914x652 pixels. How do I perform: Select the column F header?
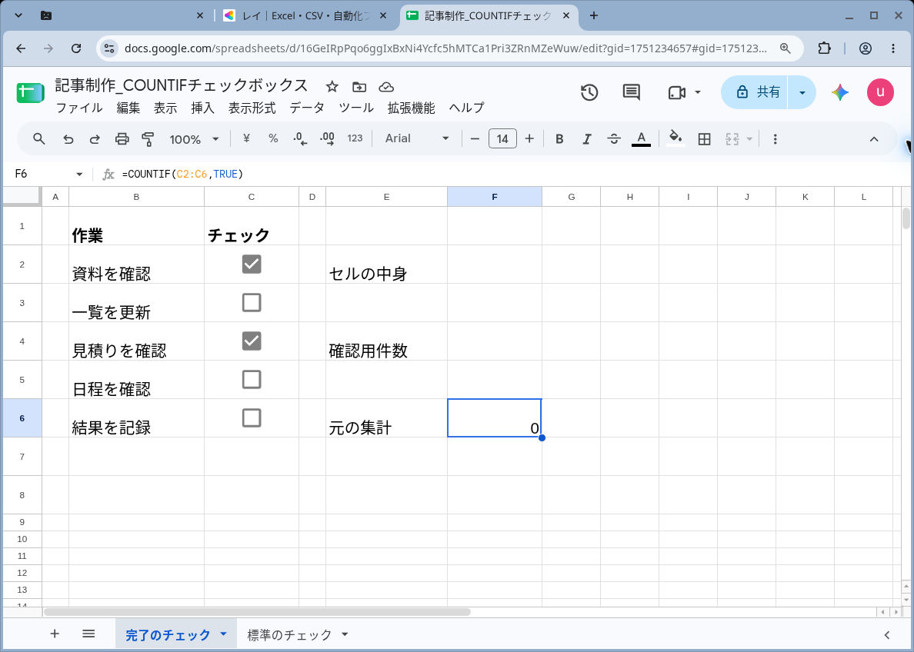[x=494, y=197]
